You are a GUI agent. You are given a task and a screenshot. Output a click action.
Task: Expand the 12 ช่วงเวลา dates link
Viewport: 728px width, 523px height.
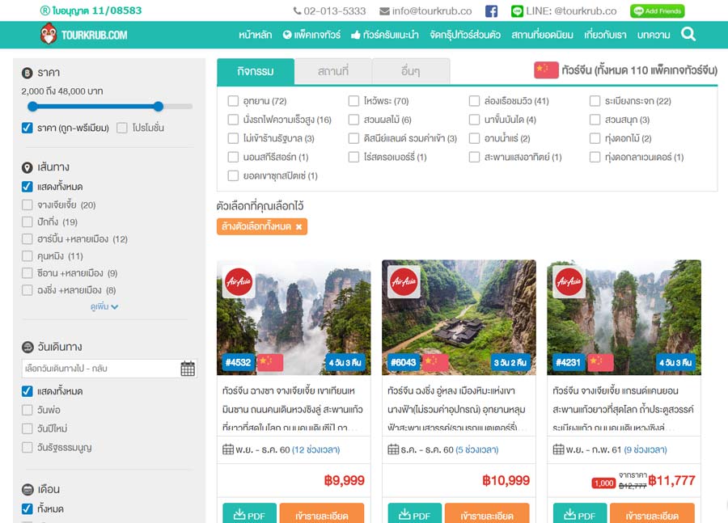coord(315,449)
